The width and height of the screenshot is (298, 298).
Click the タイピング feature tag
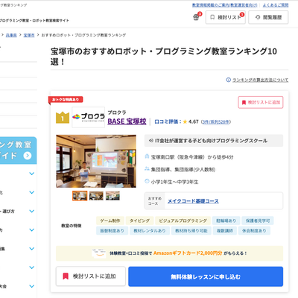pyautogui.click(x=139, y=221)
